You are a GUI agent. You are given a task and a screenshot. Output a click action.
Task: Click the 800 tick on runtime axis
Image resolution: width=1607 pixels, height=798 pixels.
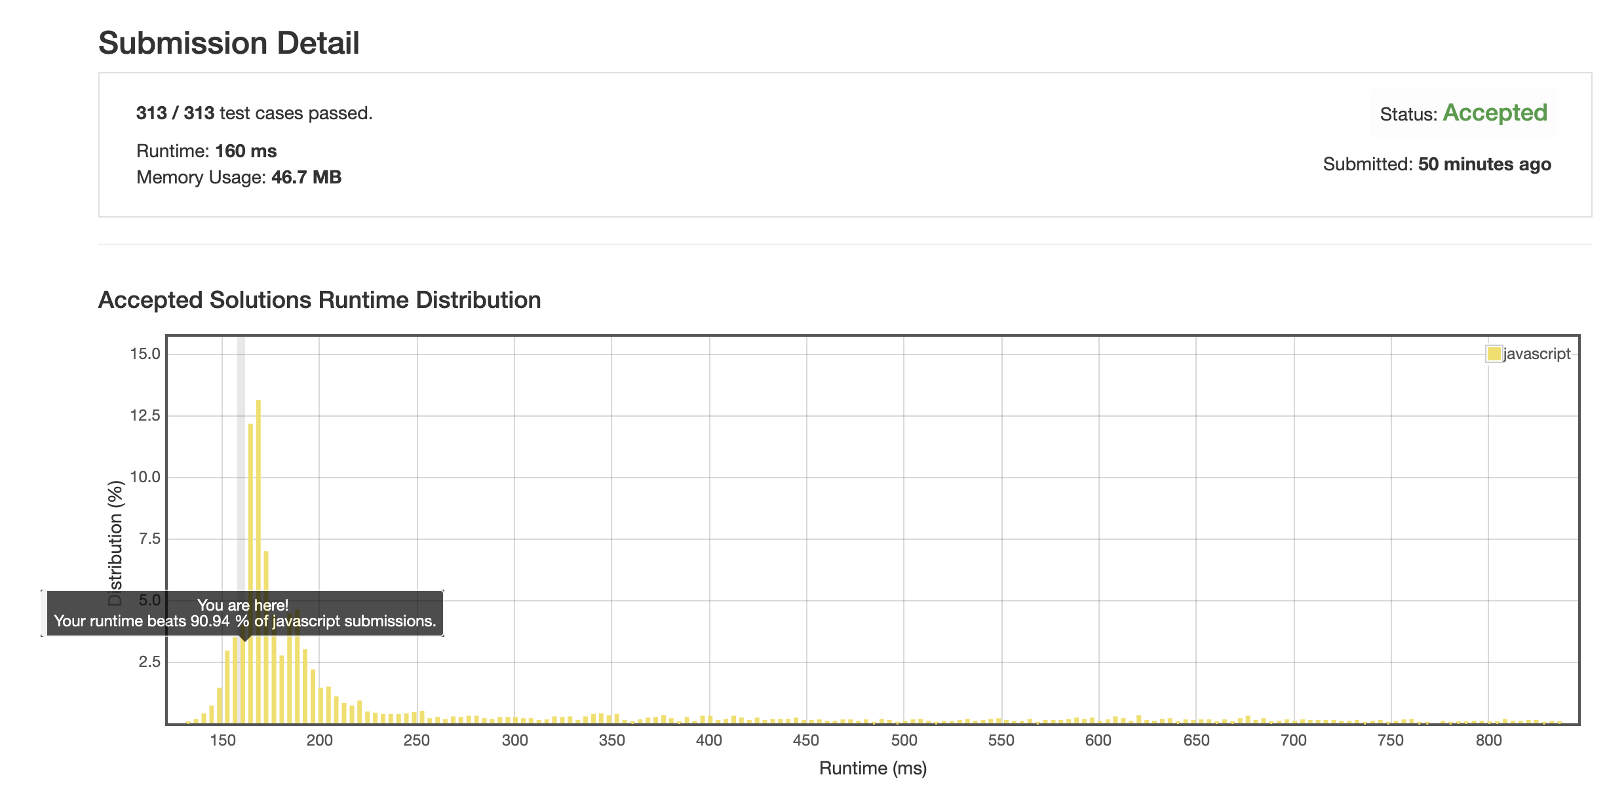(x=1488, y=740)
